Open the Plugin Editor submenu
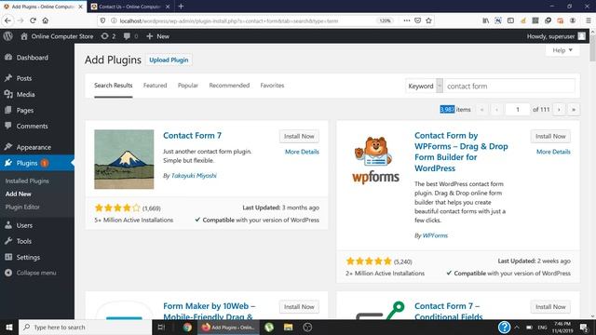Image resolution: width=596 pixels, height=335 pixels. click(x=22, y=207)
